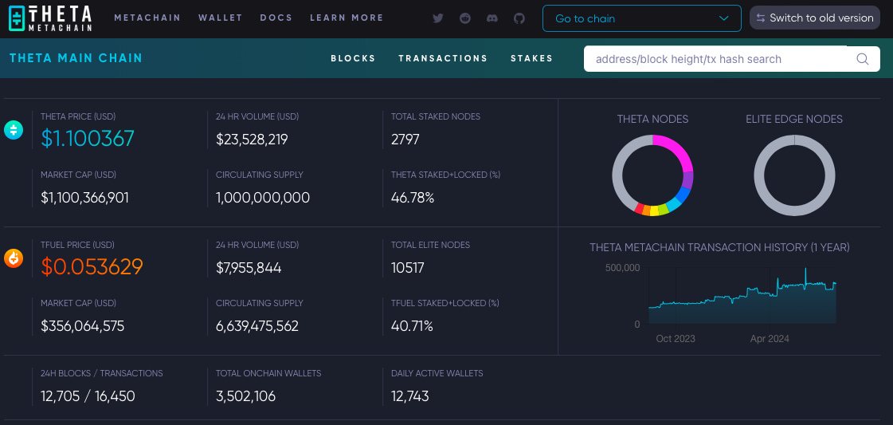Click the teal THETA token icon
The height and width of the screenshot is (425, 893).
point(14,131)
